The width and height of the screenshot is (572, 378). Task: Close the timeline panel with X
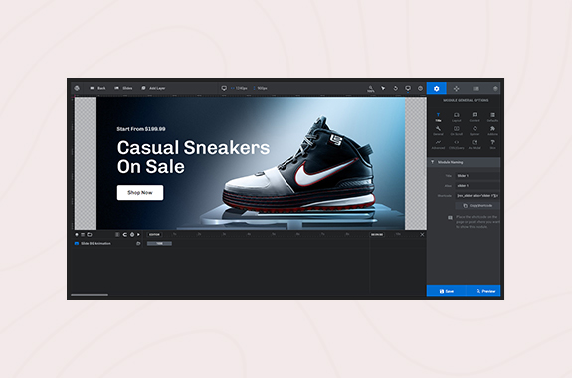point(422,234)
